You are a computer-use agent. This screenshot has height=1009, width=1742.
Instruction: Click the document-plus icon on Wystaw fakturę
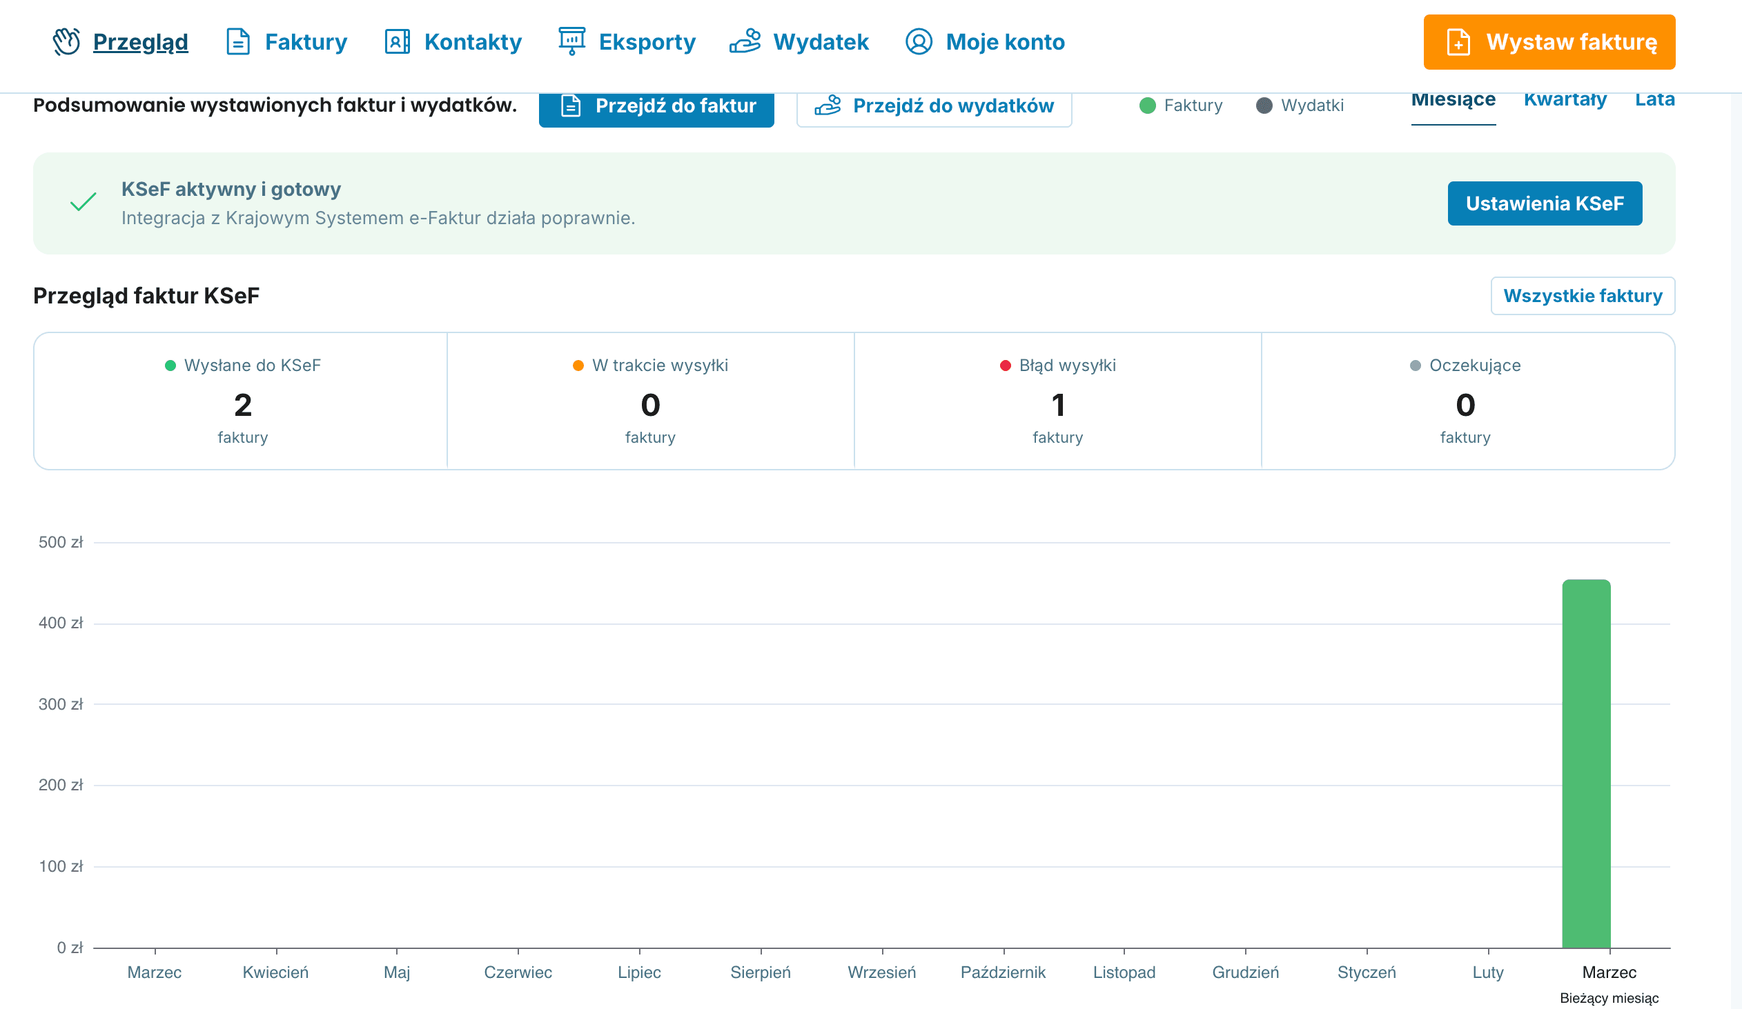click(1458, 42)
